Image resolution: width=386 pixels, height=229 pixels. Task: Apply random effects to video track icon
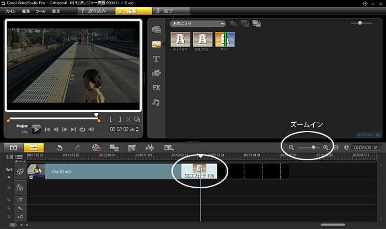pos(256,24)
